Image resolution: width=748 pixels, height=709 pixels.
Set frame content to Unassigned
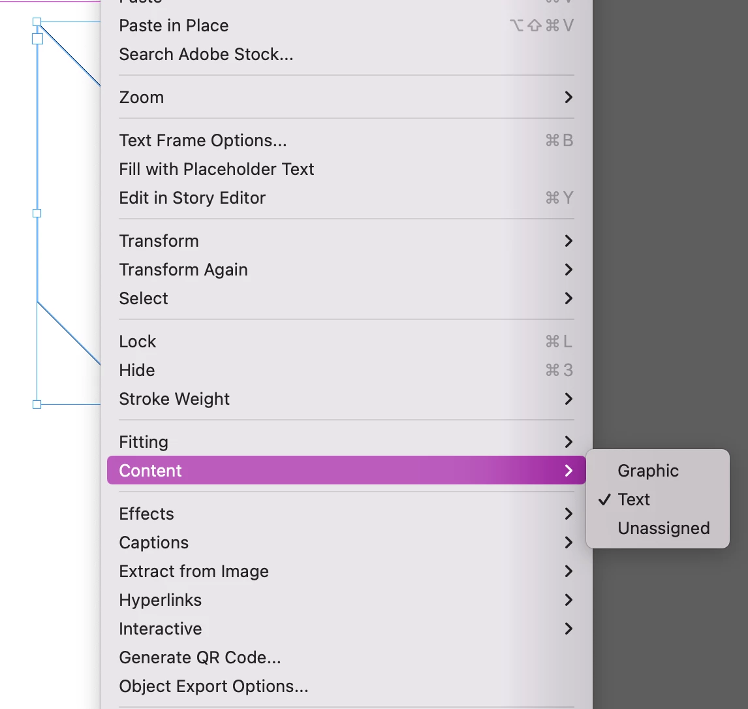point(663,528)
